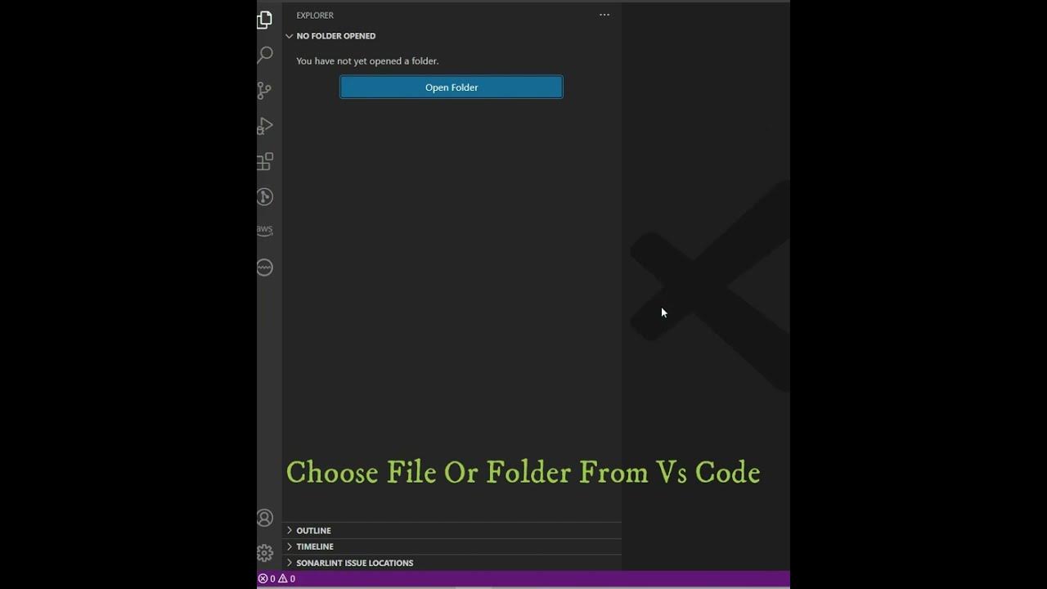Viewport: 1047px width, 589px height.
Task: Open the Manage gear icon
Action: coord(265,553)
